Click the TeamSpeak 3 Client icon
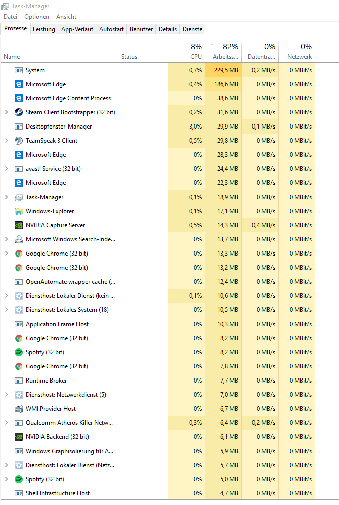339x505 pixels. pos(19,141)
